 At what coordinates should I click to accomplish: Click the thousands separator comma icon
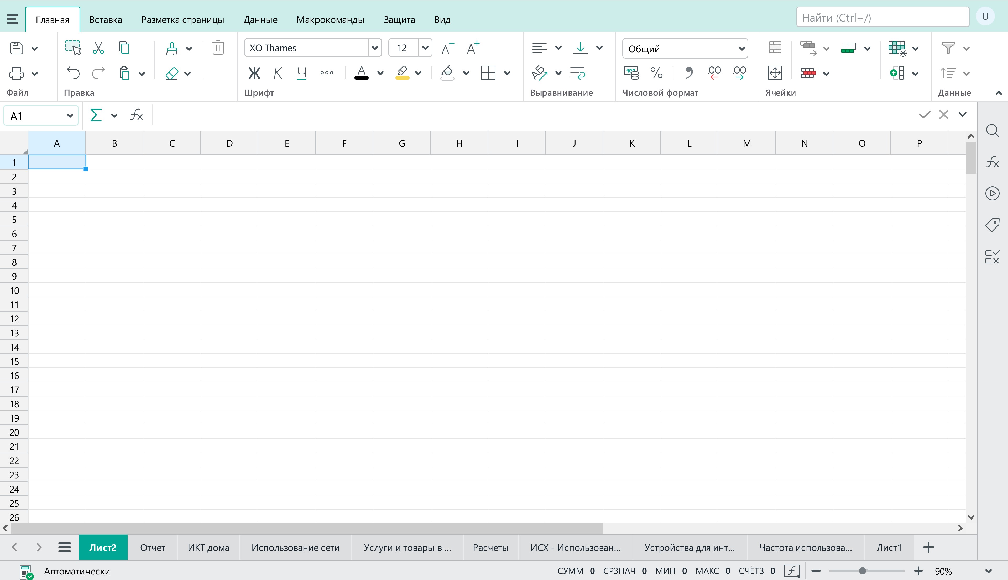689,73
